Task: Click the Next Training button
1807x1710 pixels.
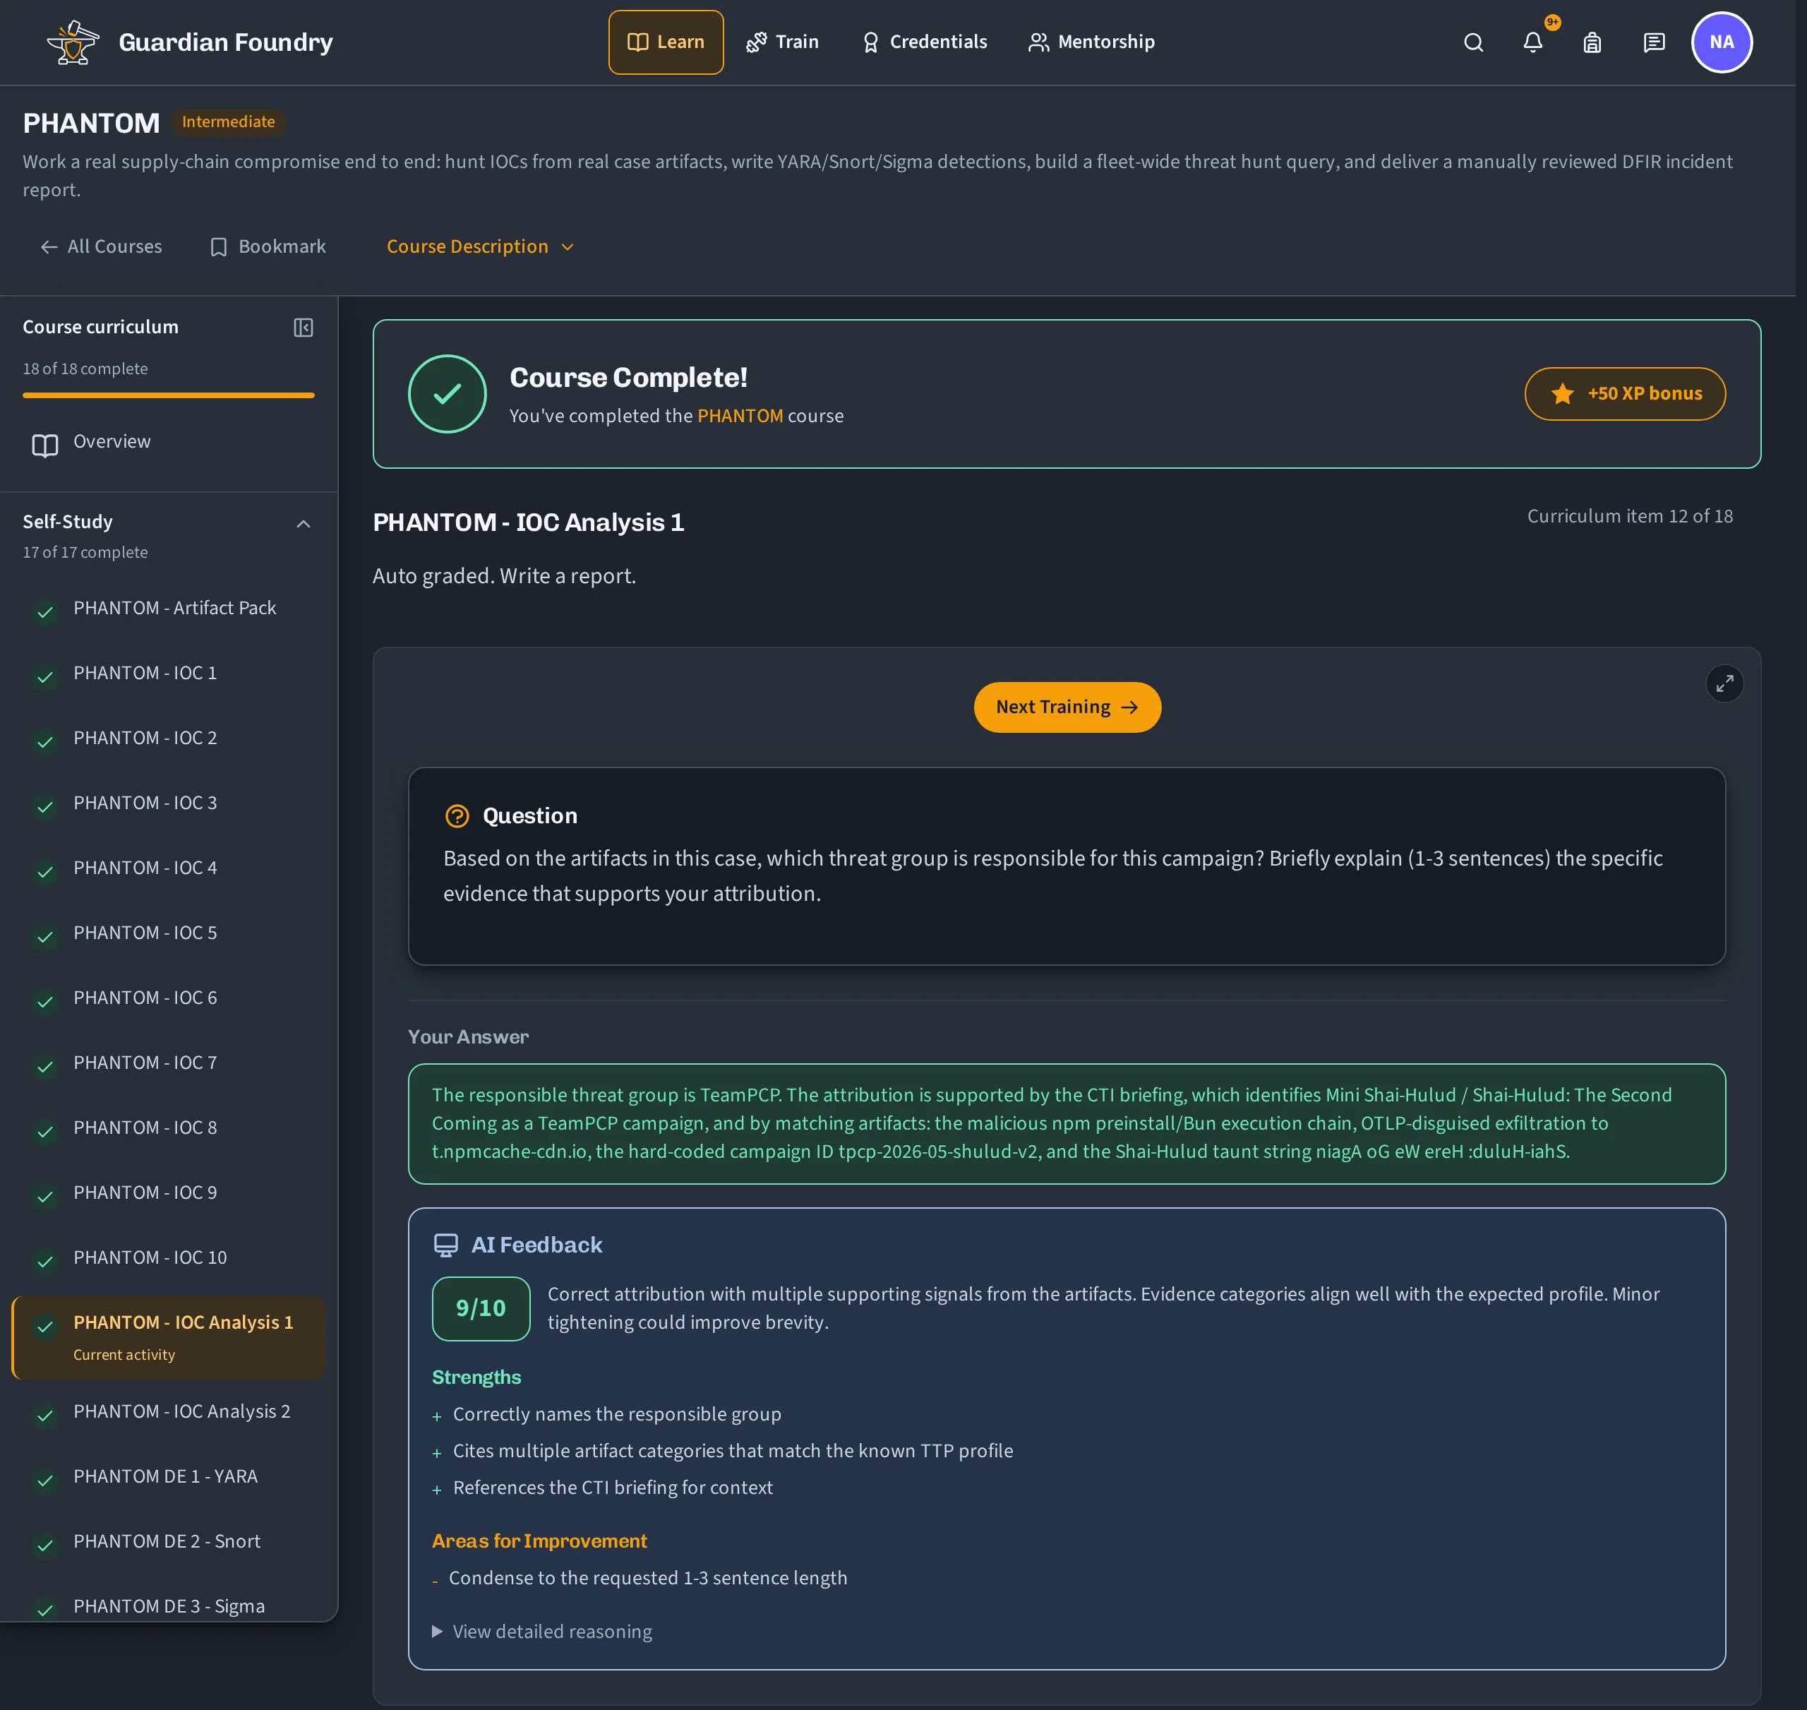Action: 1067,707
